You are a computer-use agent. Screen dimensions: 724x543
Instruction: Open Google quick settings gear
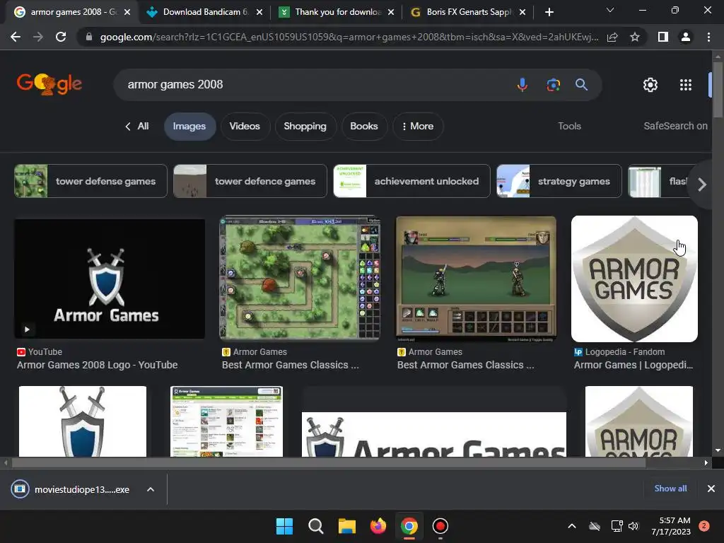tap(650, 85)
